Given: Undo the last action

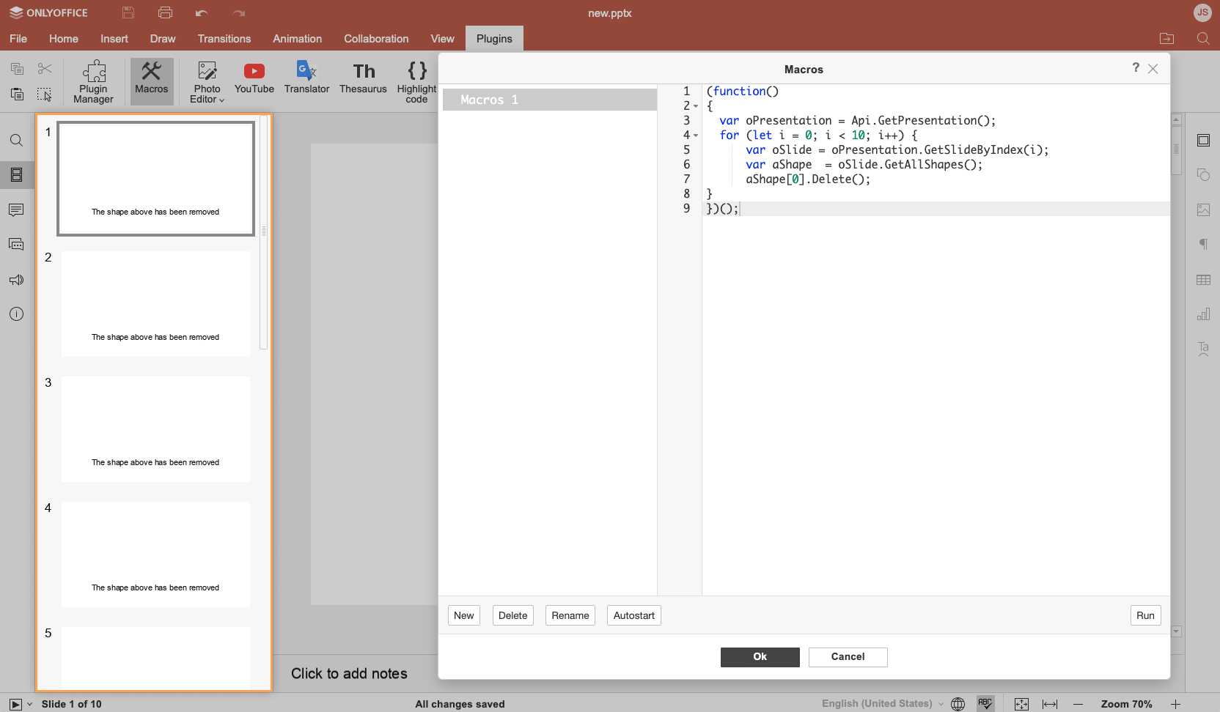Looking at the screenshot, I should click(x=202, y=12).
